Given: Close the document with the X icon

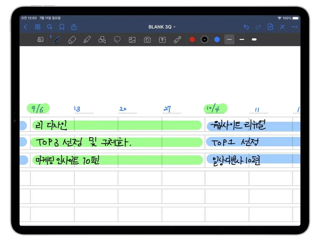Looking at the screenshot, I should tap(282, 27).
